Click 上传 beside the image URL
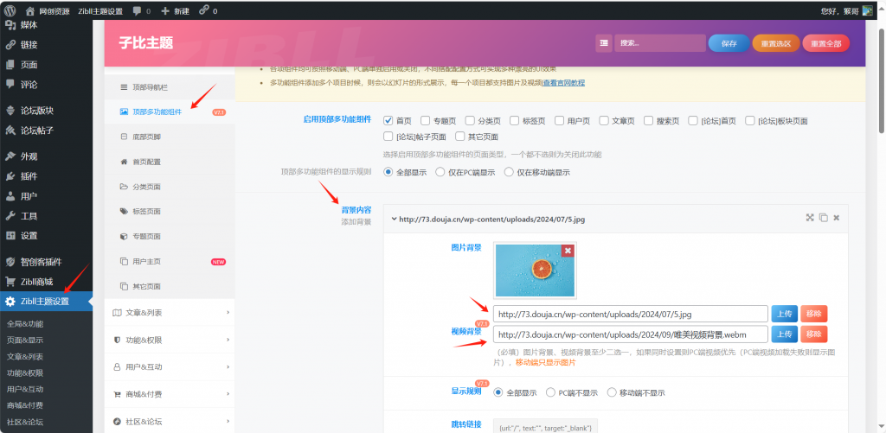This screenshot has width=886, height=433. tap(784, 314)
